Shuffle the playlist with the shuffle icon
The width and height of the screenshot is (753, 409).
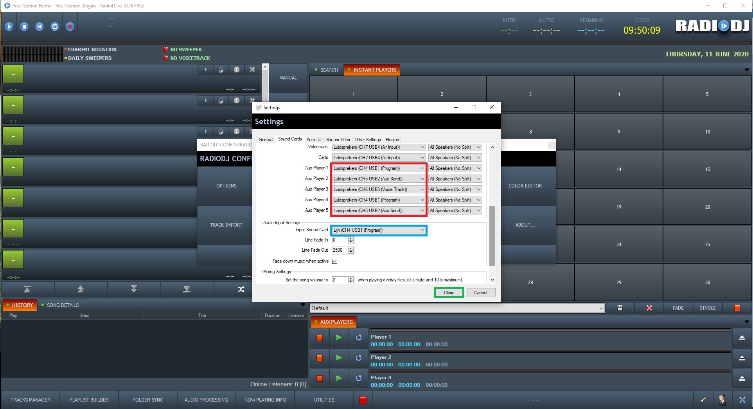pos(241,289)
